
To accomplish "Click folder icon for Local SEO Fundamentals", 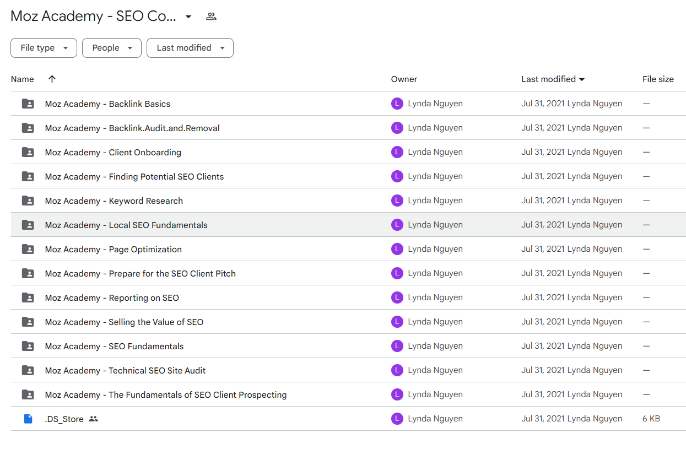I will (x=28, y=225).
